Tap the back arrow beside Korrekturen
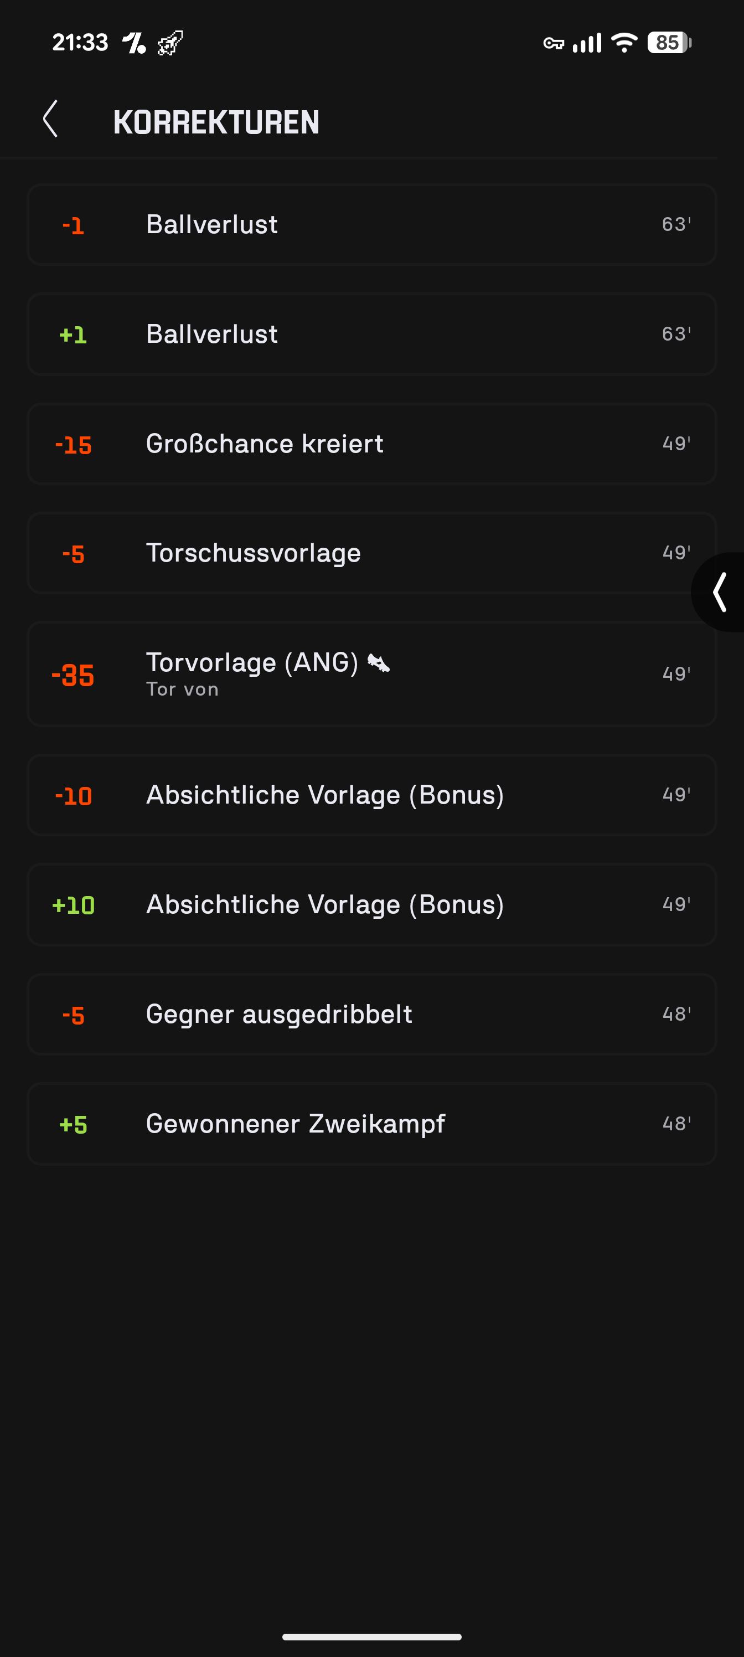The height and width of the screenshot is (1657, 744). click(x=51, y=119)
